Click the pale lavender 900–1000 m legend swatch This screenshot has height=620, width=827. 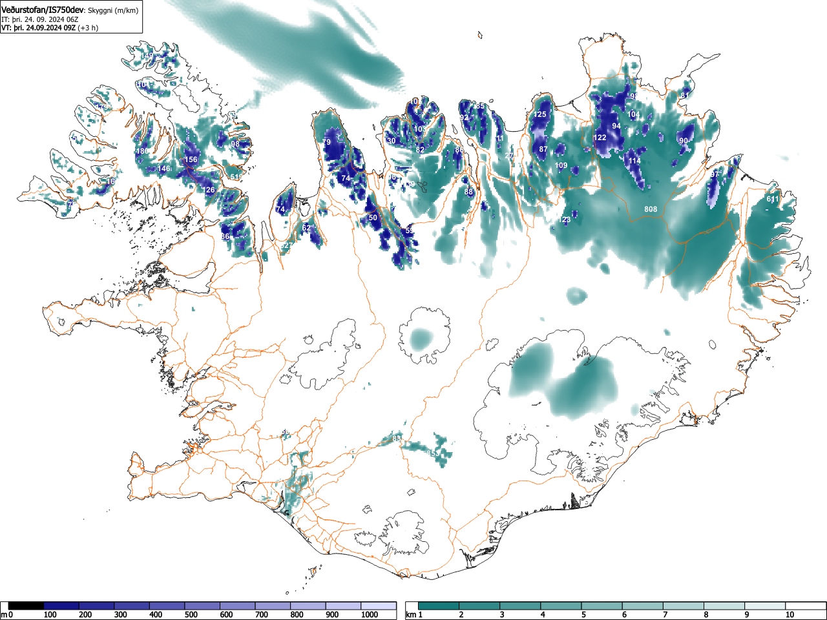342,606
